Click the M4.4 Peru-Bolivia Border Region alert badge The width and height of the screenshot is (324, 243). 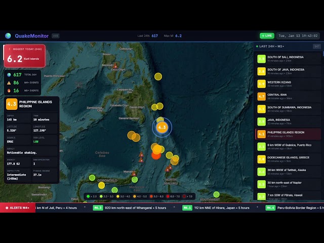click(270, 208)
